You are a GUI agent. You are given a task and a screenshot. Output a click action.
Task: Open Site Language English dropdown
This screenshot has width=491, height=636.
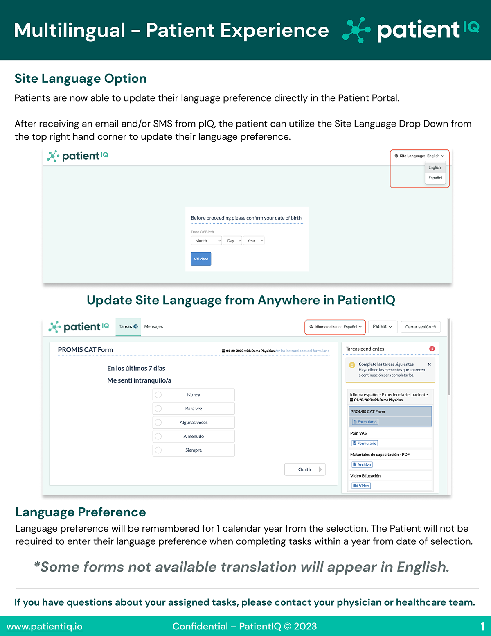tap(435, 156)
